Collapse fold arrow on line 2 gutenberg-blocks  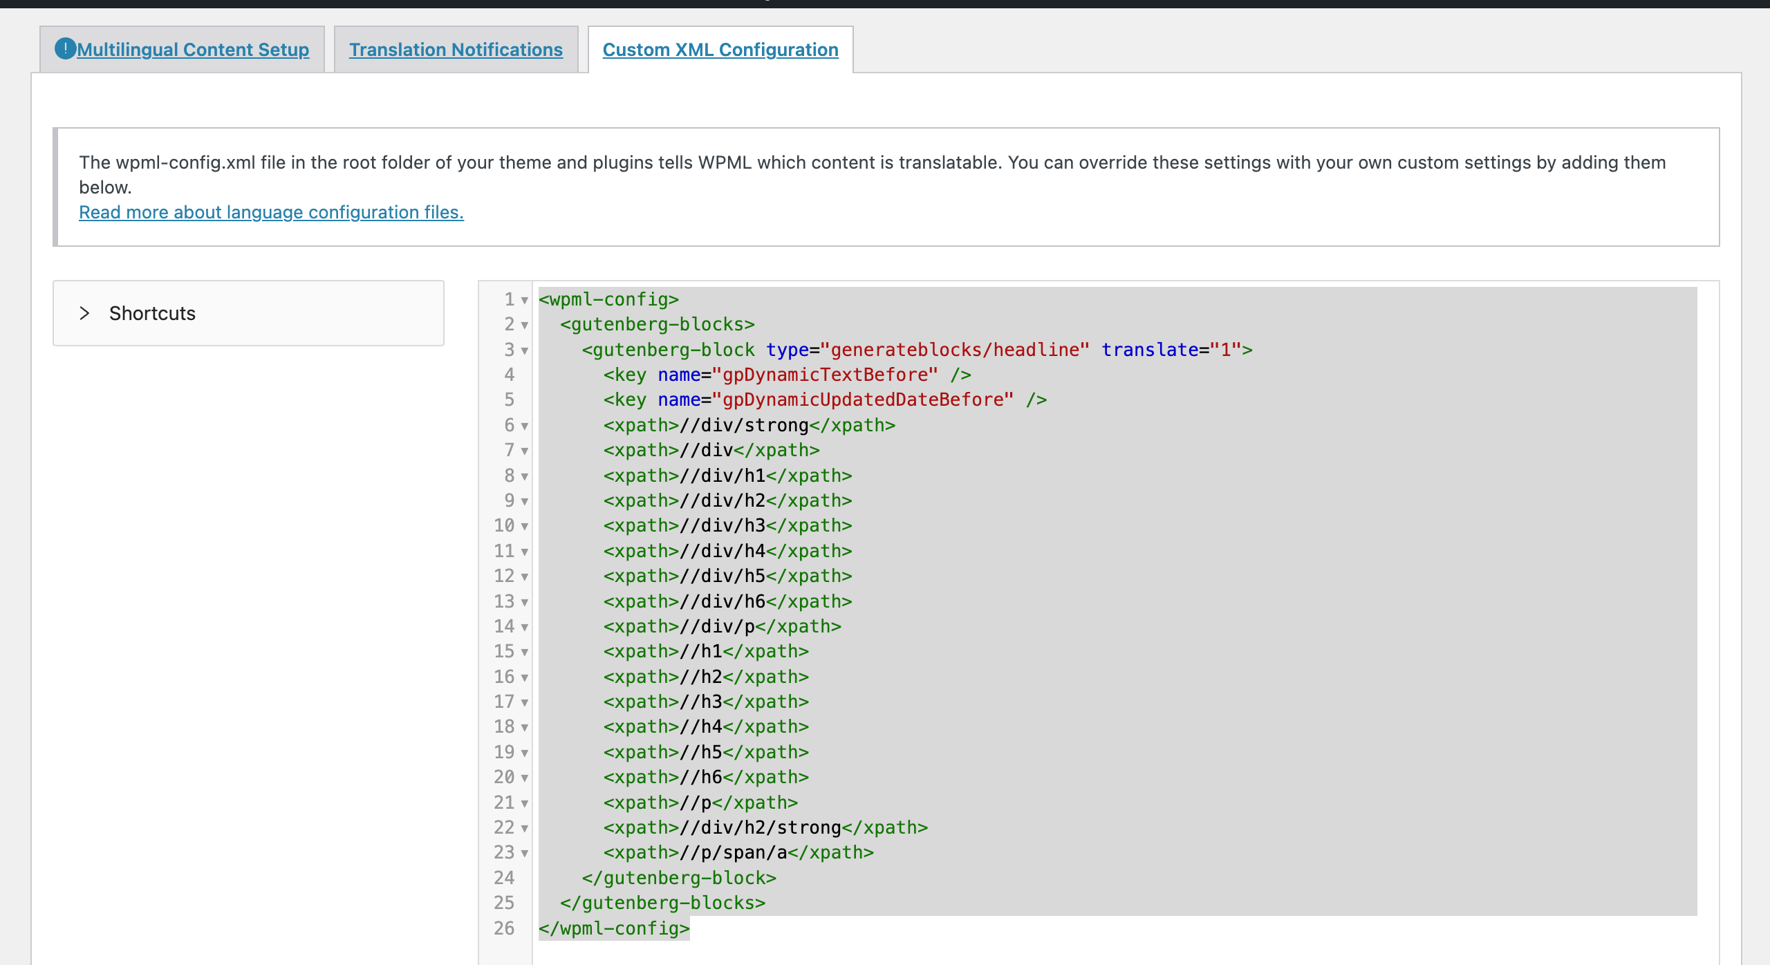[x=525, y=325]
